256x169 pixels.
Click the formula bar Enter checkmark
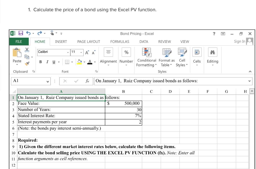pos(76,81)
